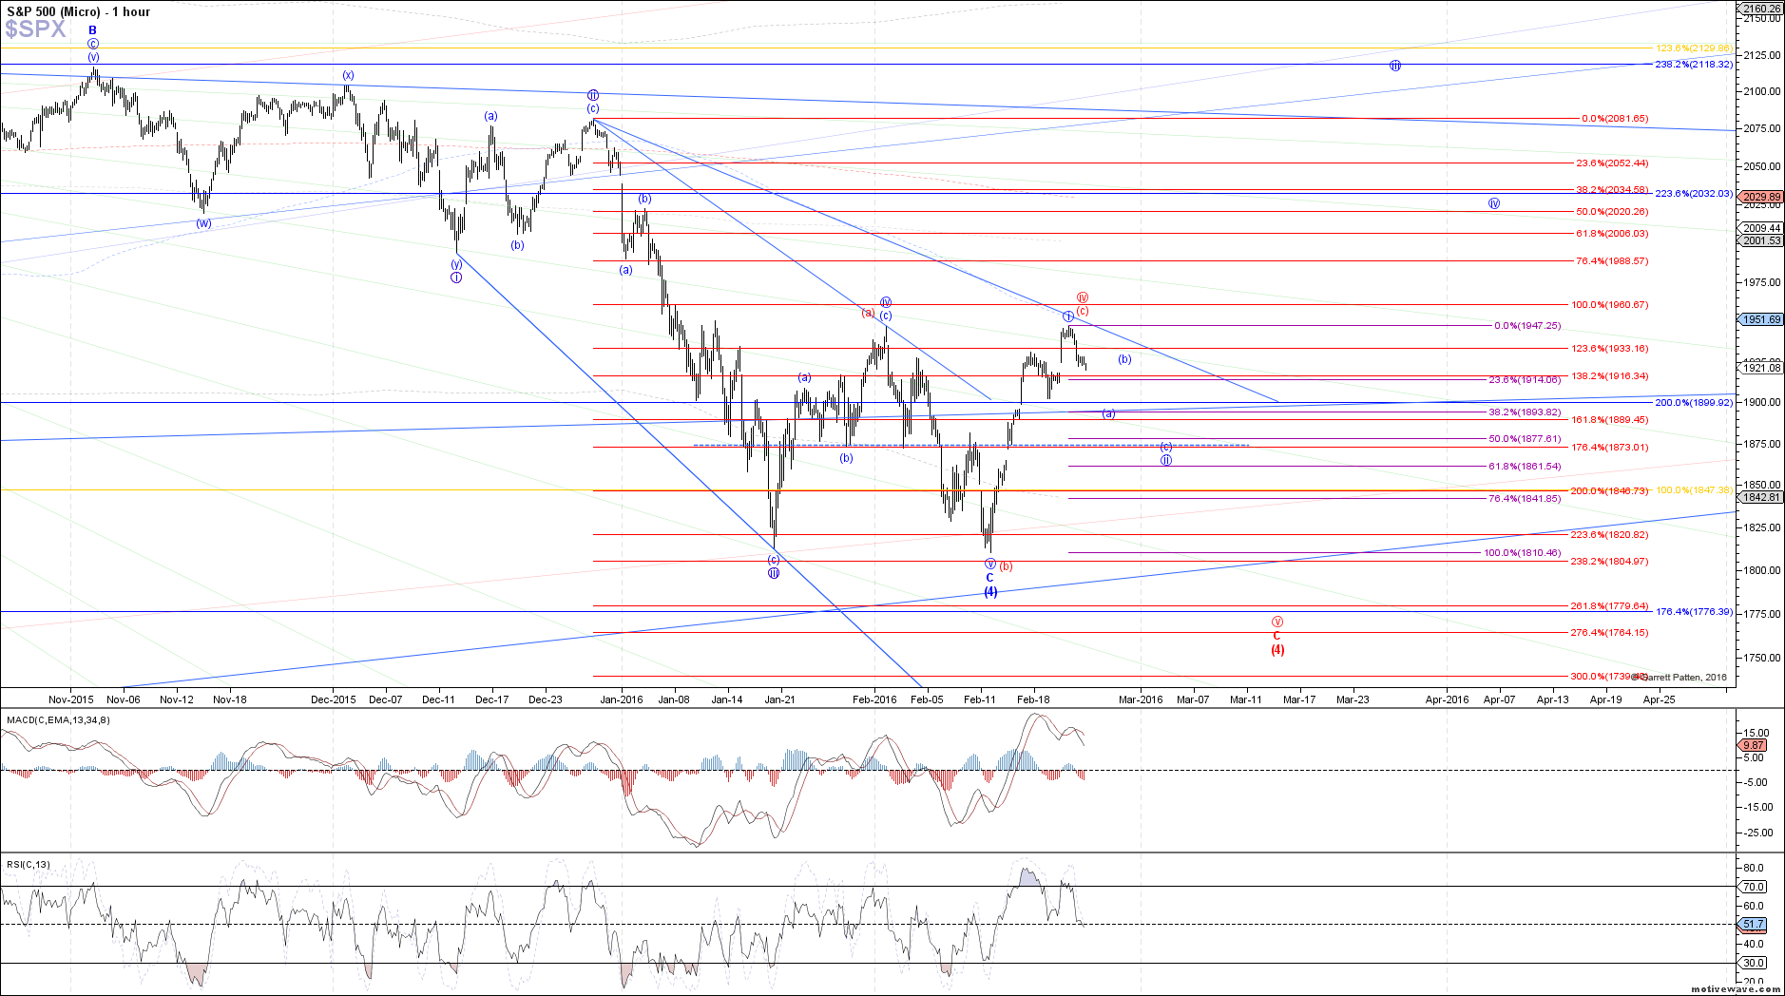
Task: Select the red 223.6%(1820.82) Fibonacci label
Action: click(1610, 535)
